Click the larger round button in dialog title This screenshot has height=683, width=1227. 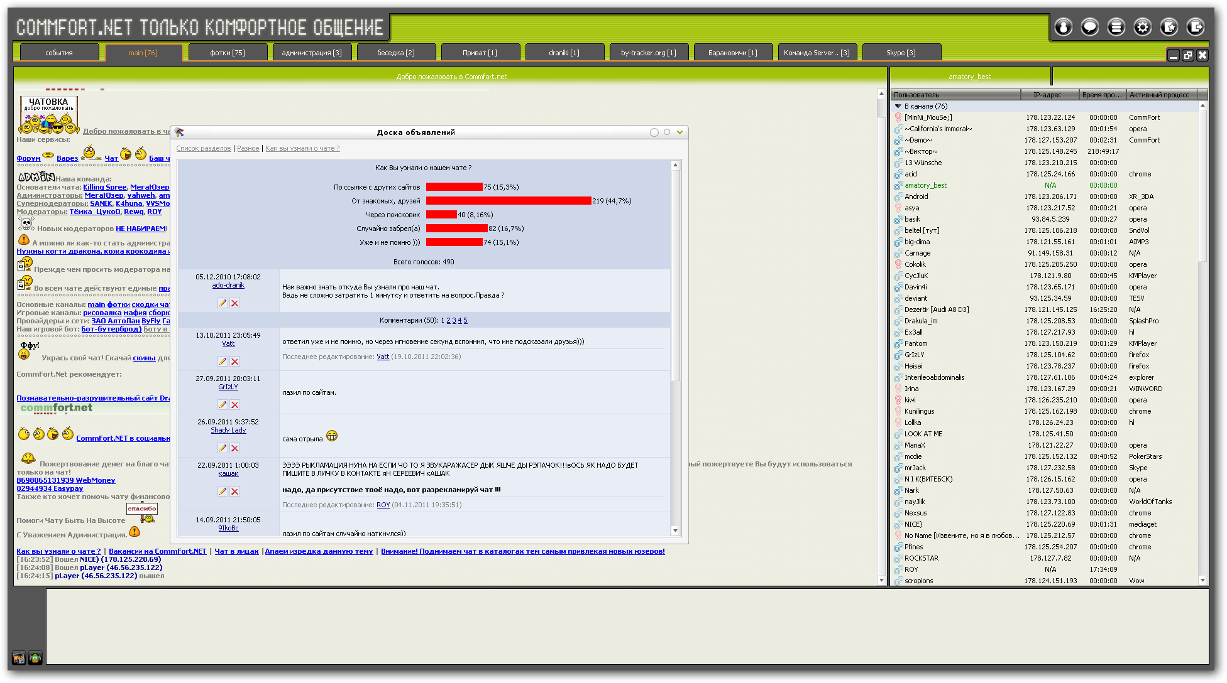click(x=654, y=132)
